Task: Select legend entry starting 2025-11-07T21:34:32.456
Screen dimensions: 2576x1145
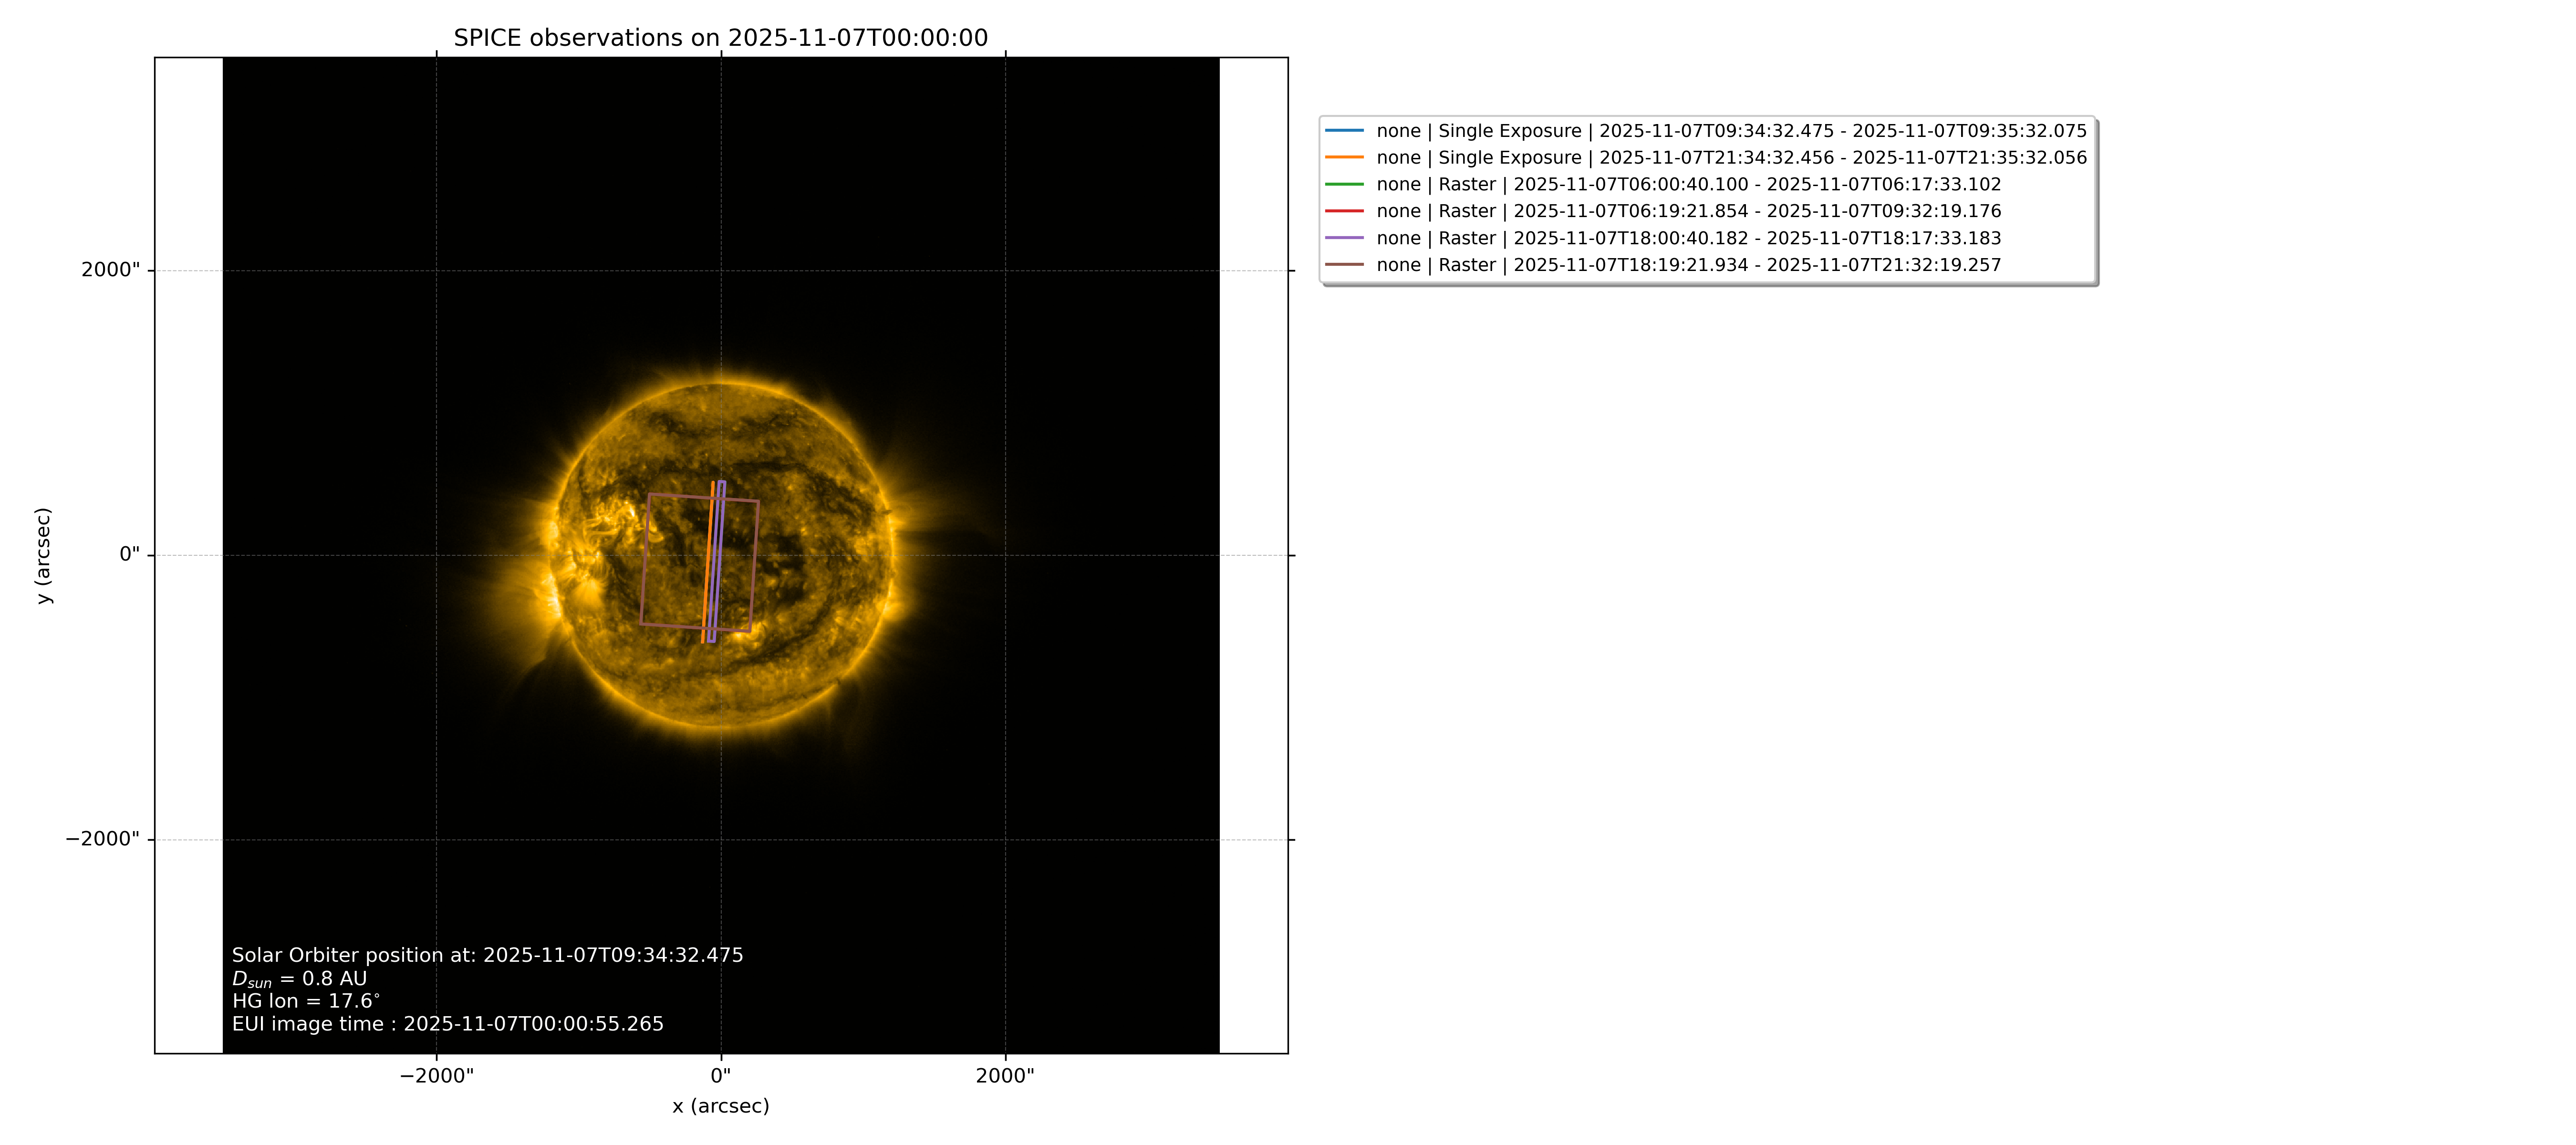Action: [1731, 158]
